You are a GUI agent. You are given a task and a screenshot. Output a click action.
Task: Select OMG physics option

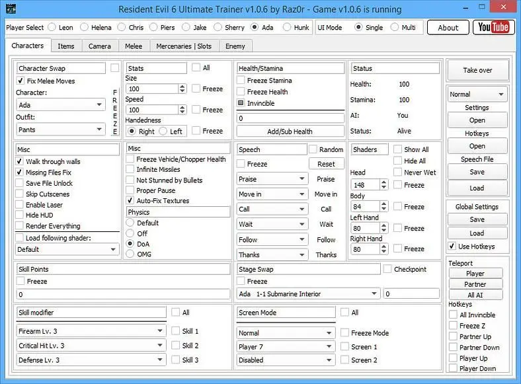tap(130, 254)
